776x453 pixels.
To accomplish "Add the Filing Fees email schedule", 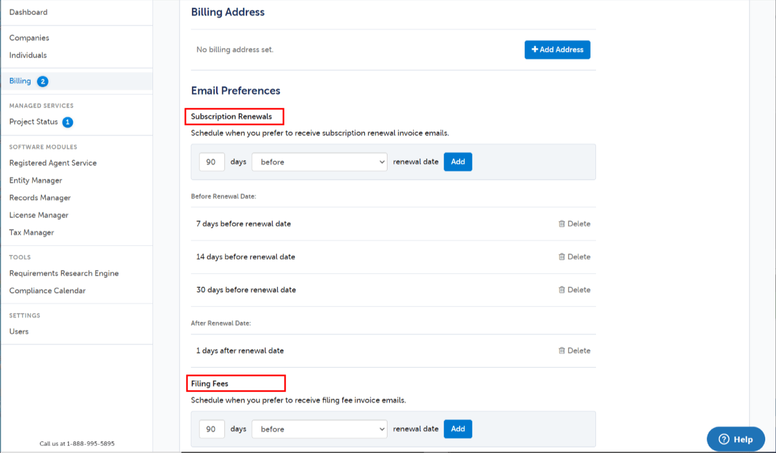I will tap(458, 429).
